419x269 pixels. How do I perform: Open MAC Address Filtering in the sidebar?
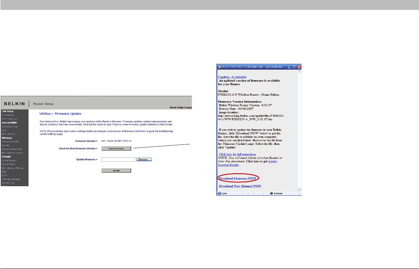point(12,168)
